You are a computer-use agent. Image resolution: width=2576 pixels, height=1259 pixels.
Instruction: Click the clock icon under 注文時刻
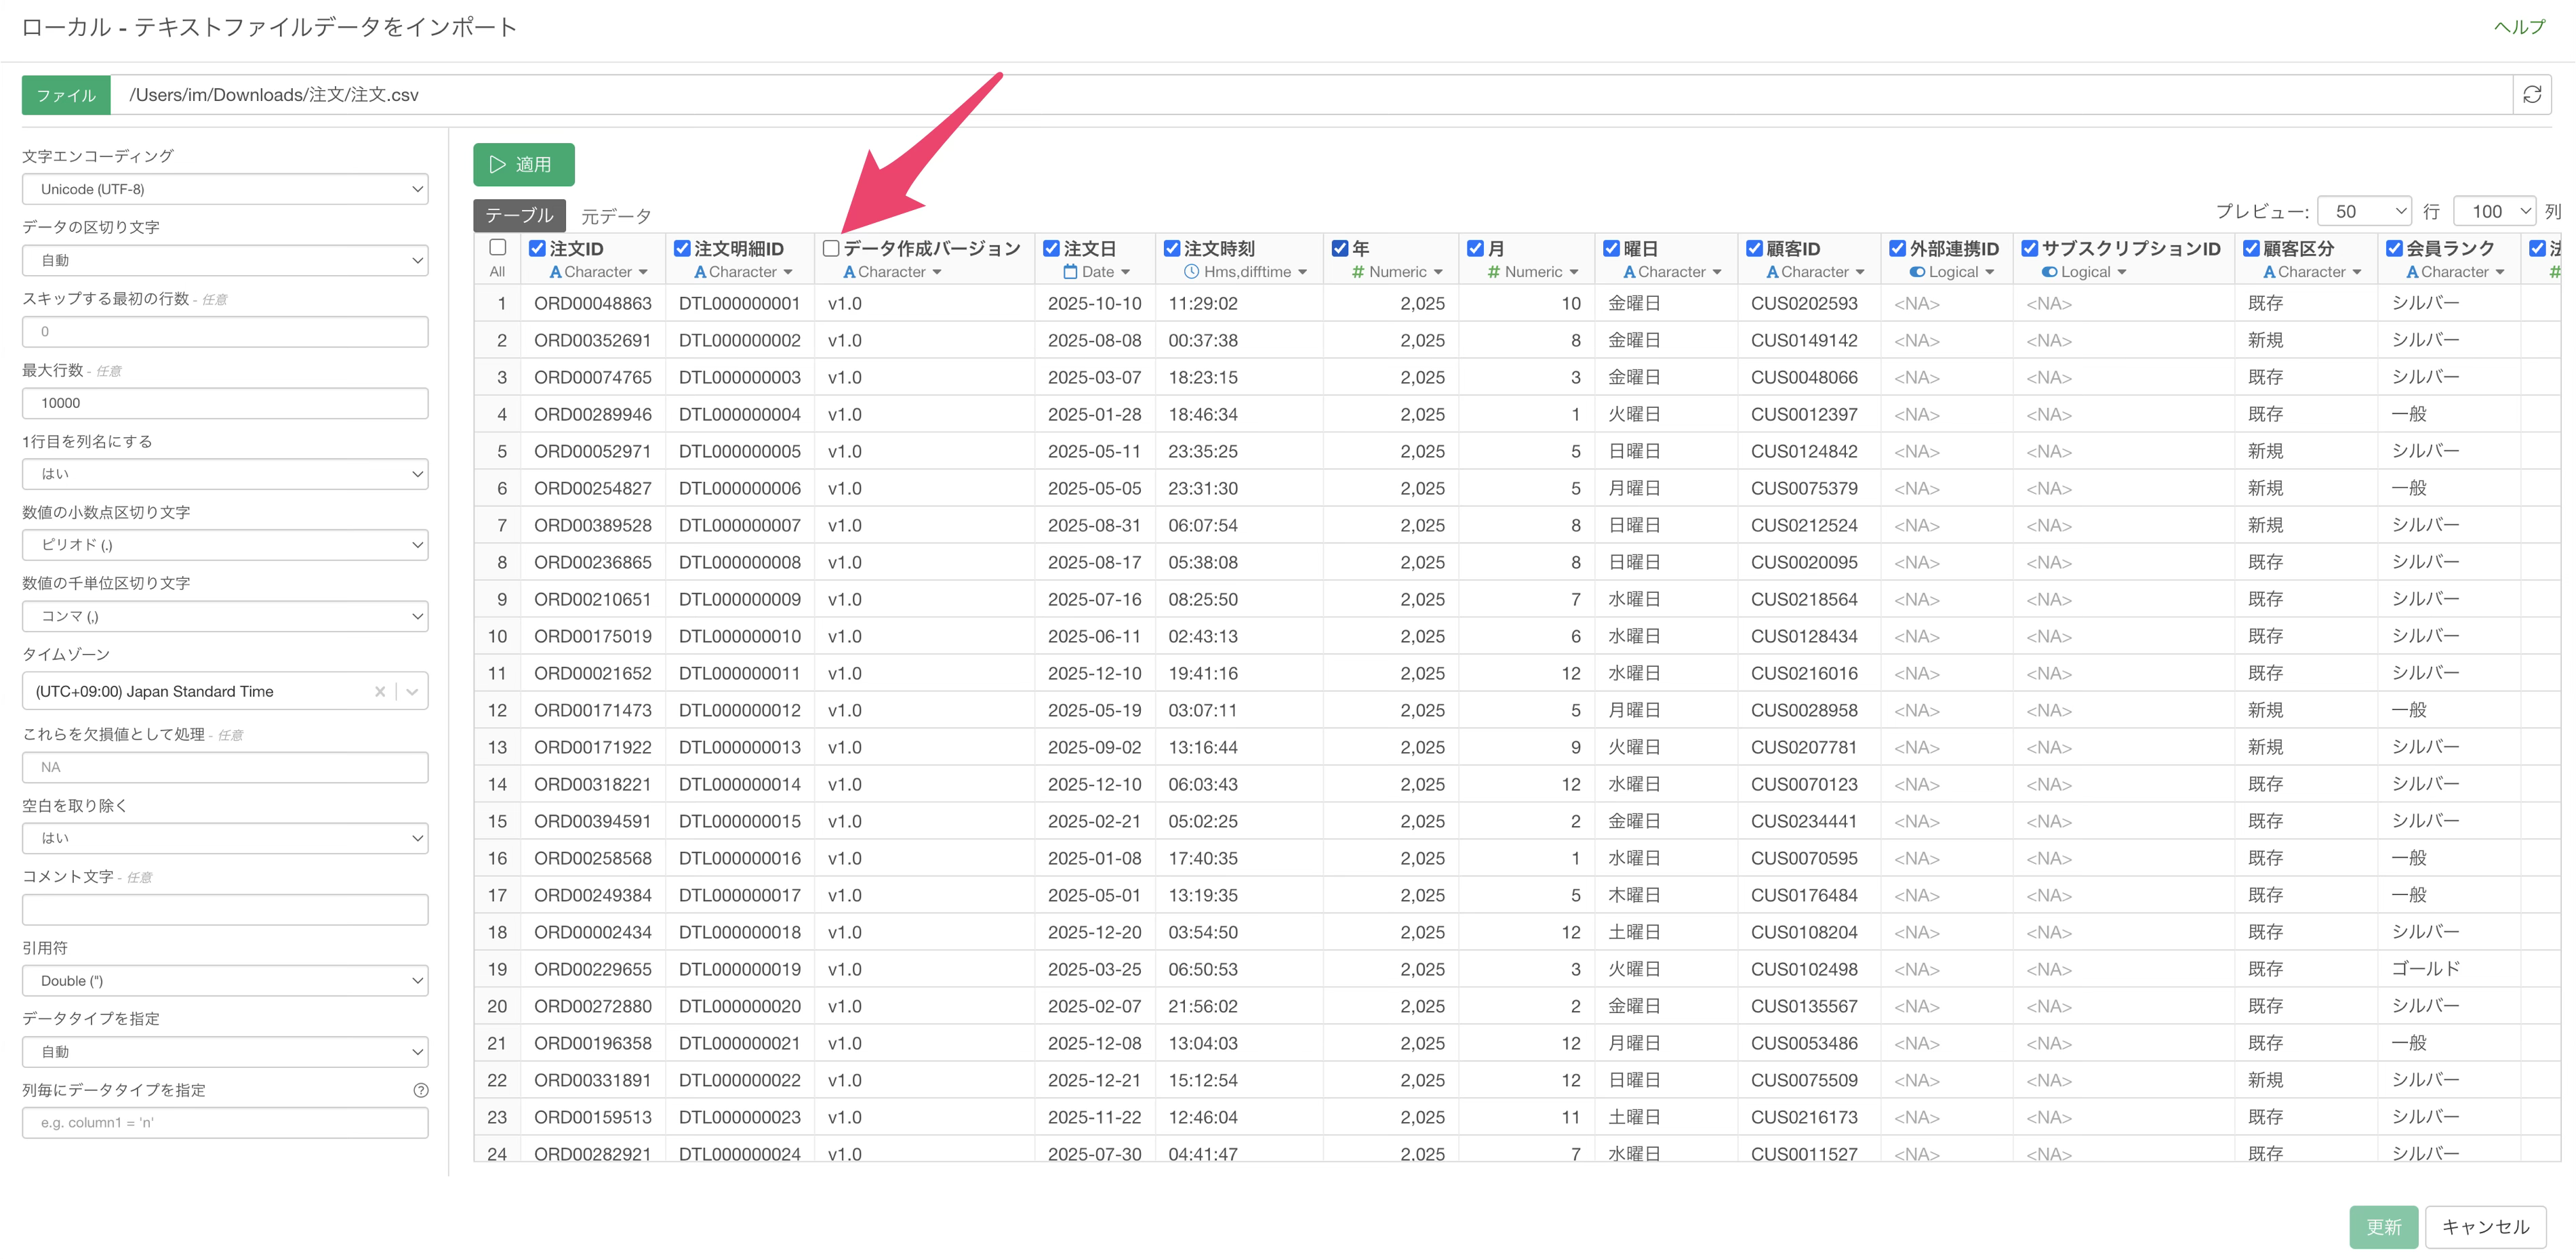coord(1191,272)
